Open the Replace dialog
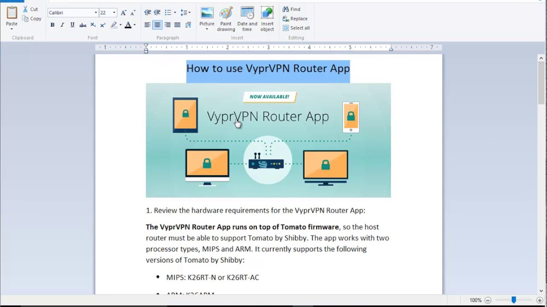 pyautogui.click(x=295, y=19)
